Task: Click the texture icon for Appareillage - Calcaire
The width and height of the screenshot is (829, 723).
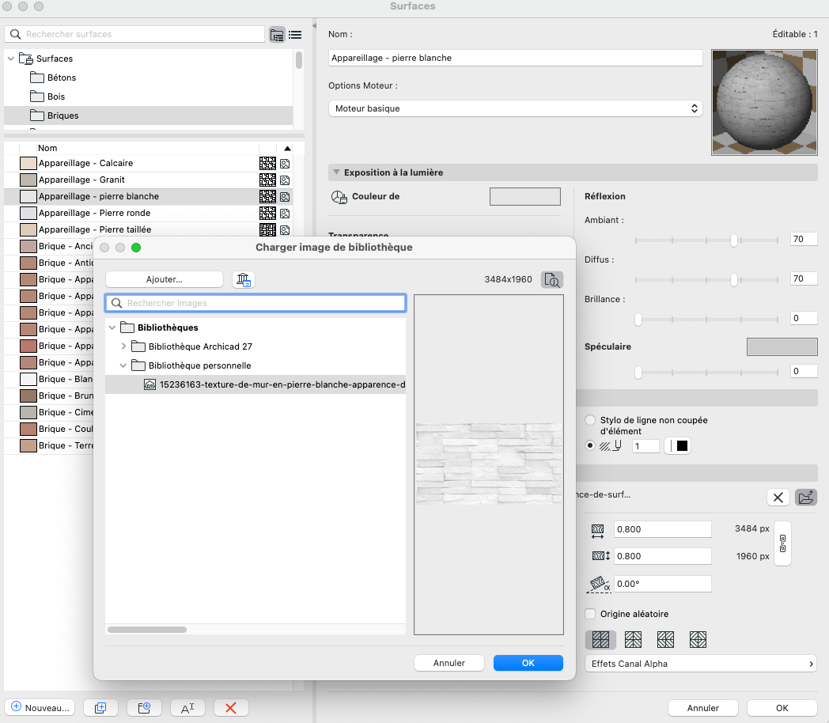Action: point(285,164)
